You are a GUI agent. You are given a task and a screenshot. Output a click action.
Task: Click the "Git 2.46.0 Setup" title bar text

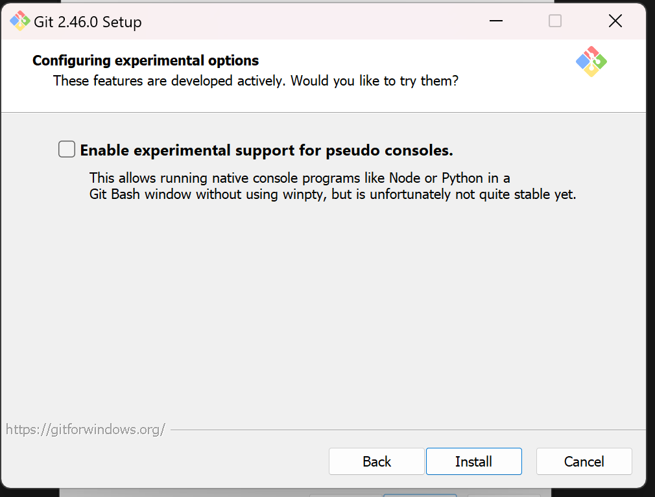(x=88, y=21)
